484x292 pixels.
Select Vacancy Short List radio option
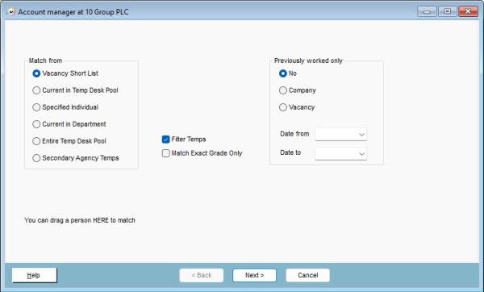36,73
